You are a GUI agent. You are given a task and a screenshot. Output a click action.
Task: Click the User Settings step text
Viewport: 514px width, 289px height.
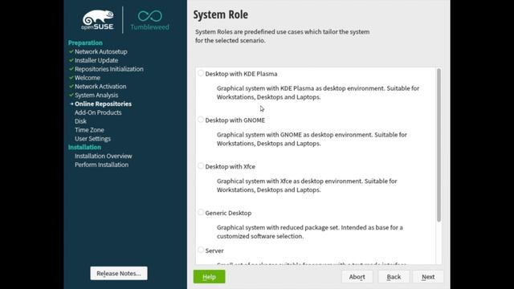(x=93, y=139)
